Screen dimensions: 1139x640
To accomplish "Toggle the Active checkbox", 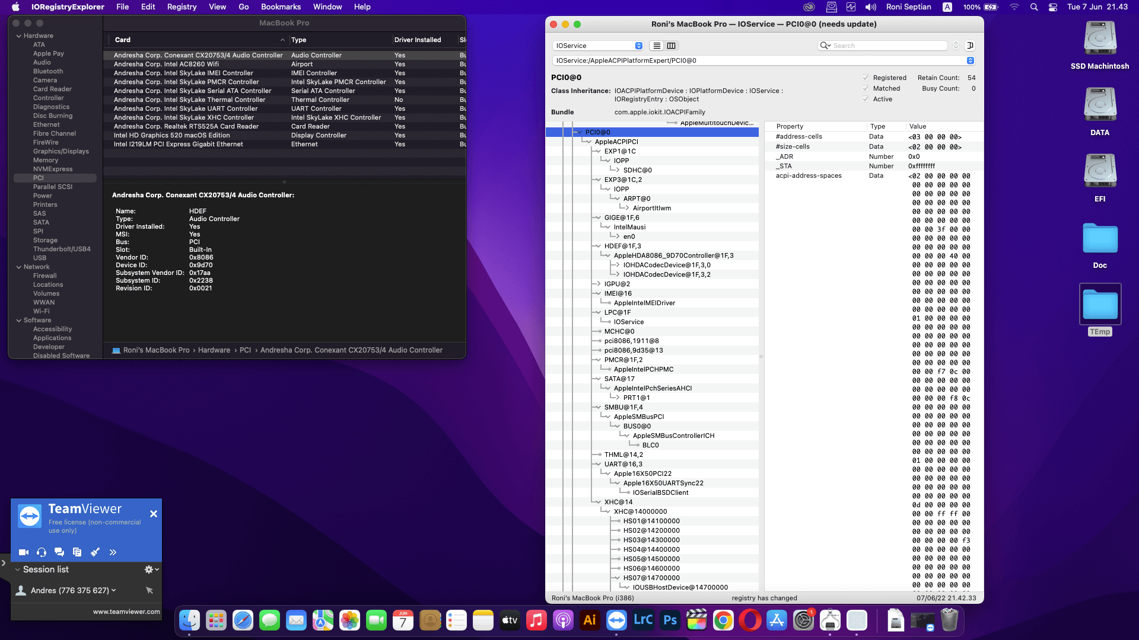I will (866, 99).
